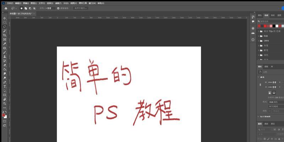
Task: Select the Horizontal Type tool
Action: point(5,87)
